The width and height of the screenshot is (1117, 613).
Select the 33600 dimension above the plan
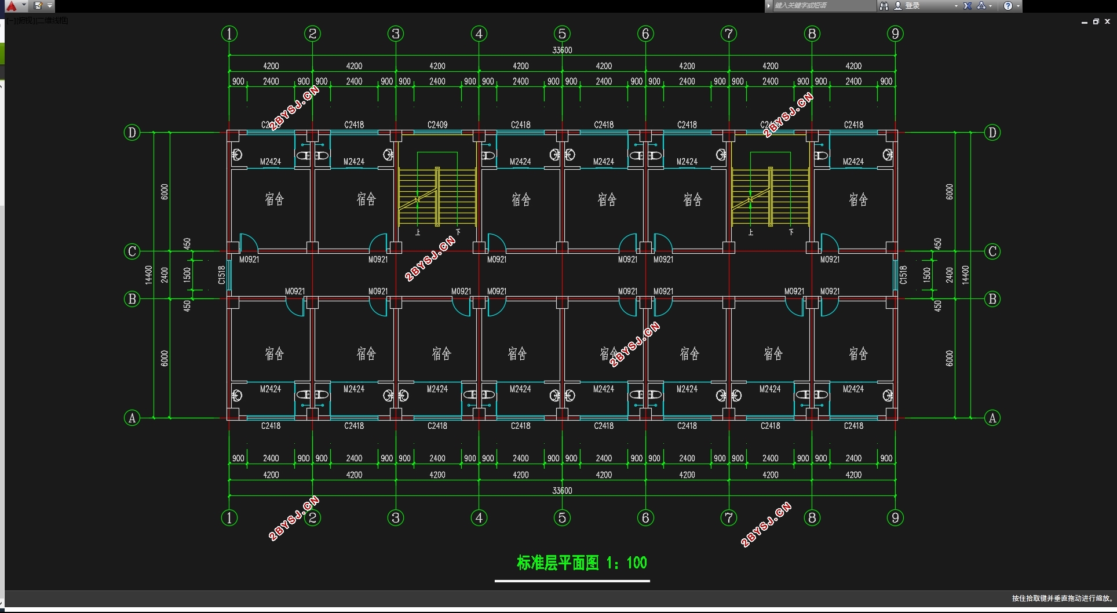pos(562,50)
